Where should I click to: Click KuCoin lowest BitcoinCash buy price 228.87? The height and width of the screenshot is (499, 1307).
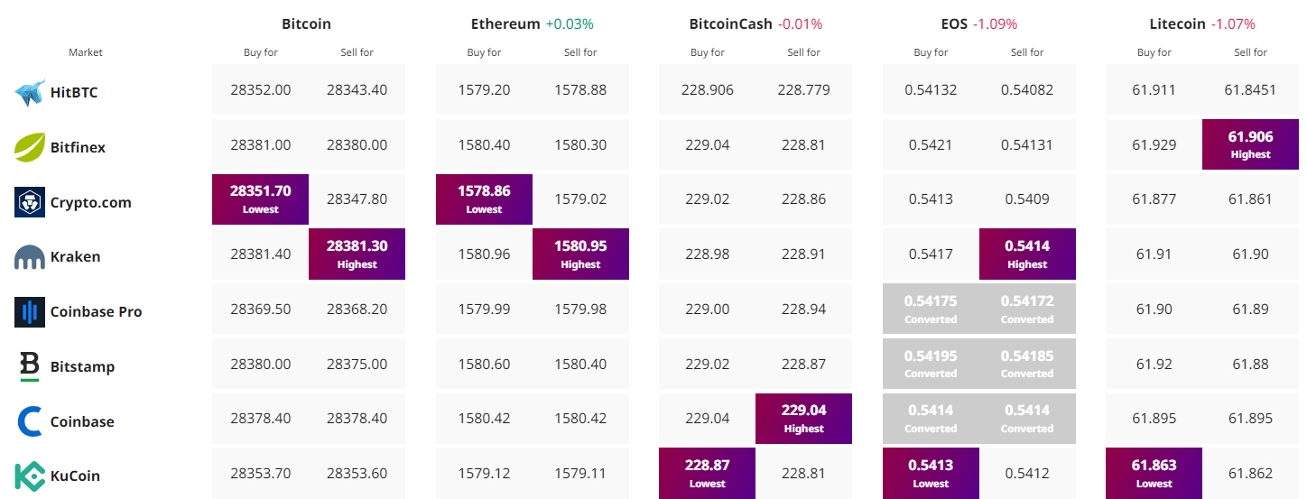[707, 473]
